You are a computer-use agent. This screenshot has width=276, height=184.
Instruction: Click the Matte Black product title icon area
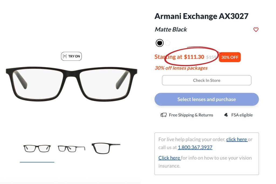[x=170, y=30]
